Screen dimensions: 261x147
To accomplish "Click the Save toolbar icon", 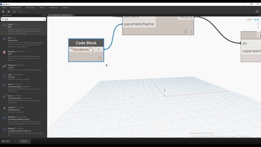I will [14, 11].
